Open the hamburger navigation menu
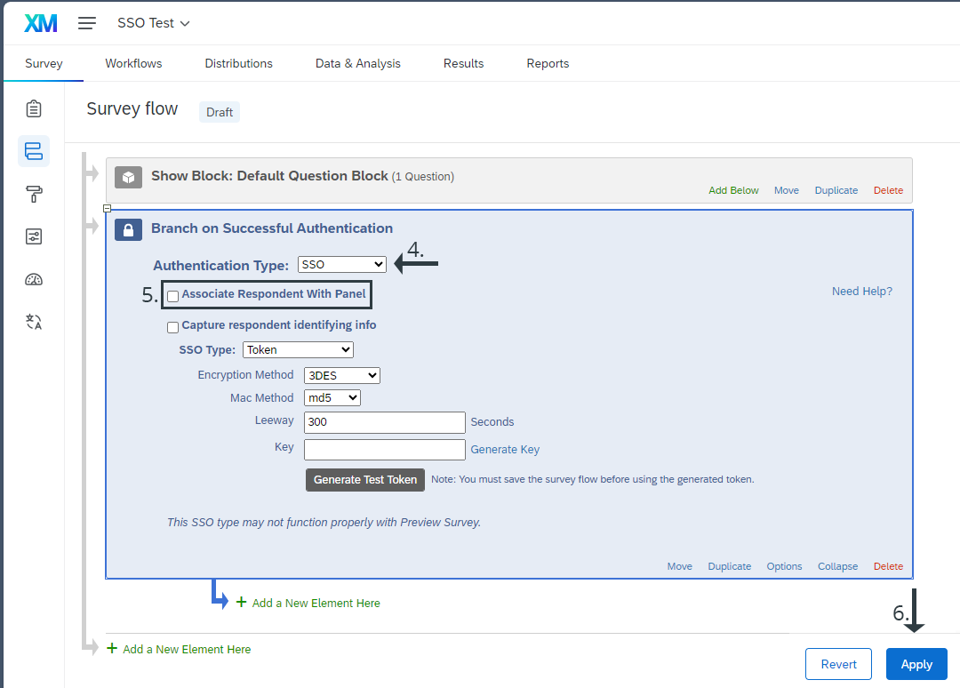Screen dimensions: 960x688 pyautogui.click(x=87, y=23)
